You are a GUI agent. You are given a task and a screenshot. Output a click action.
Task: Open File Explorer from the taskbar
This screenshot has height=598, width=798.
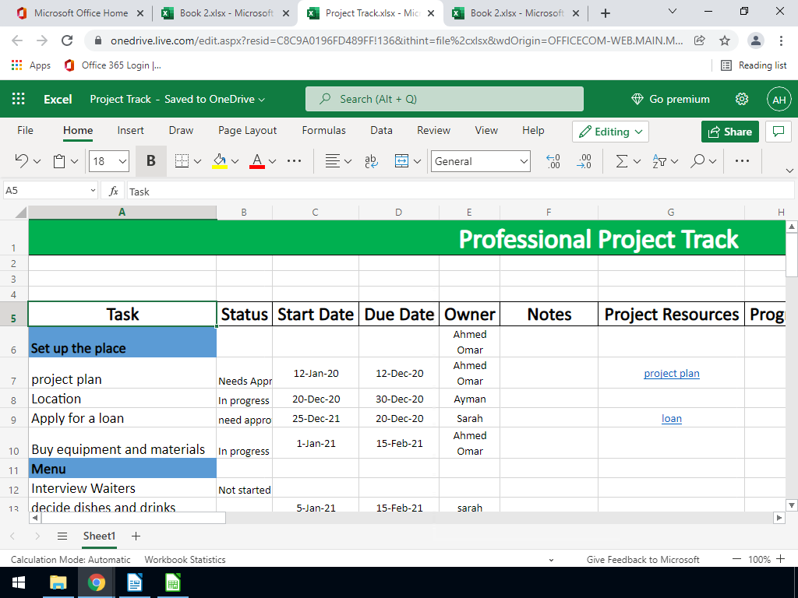[x=58, y=582]
